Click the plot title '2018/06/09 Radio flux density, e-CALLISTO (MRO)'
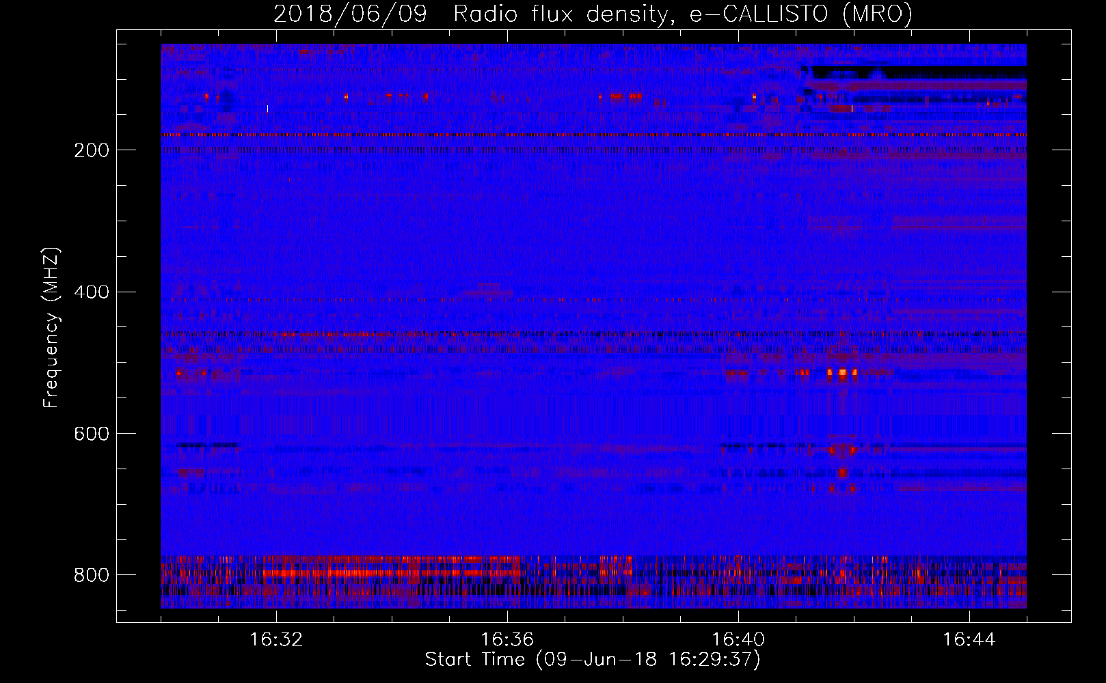 (593, 14)
